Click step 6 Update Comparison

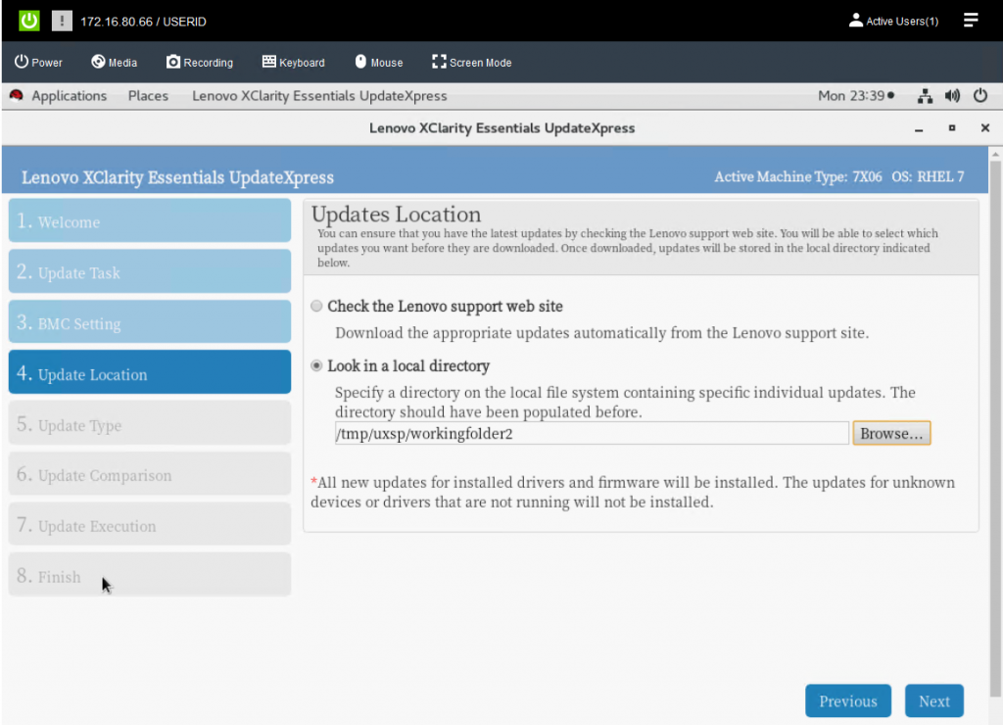[150, 473]
